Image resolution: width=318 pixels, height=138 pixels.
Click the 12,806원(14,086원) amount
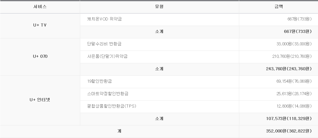pos(294,106)
